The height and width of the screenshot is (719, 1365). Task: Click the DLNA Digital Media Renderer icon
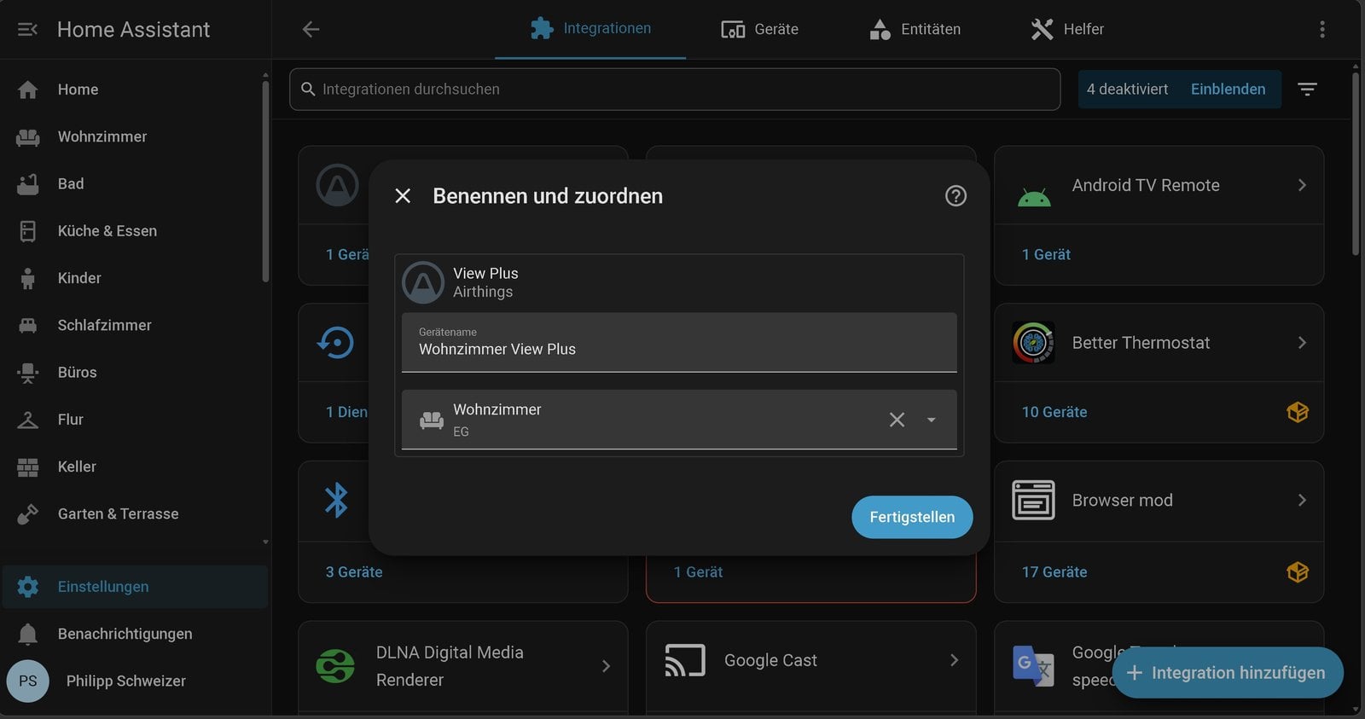(x=335, y=666)
